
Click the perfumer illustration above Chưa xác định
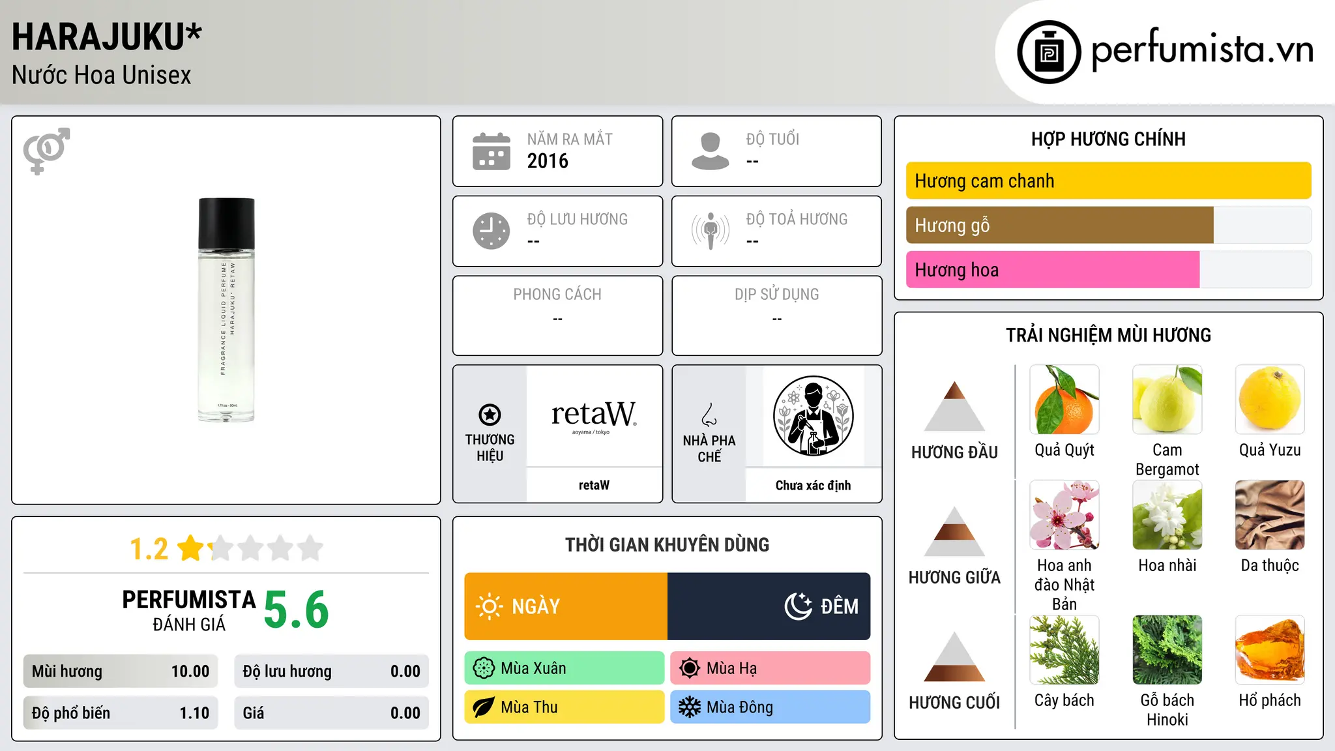(813, 416)
